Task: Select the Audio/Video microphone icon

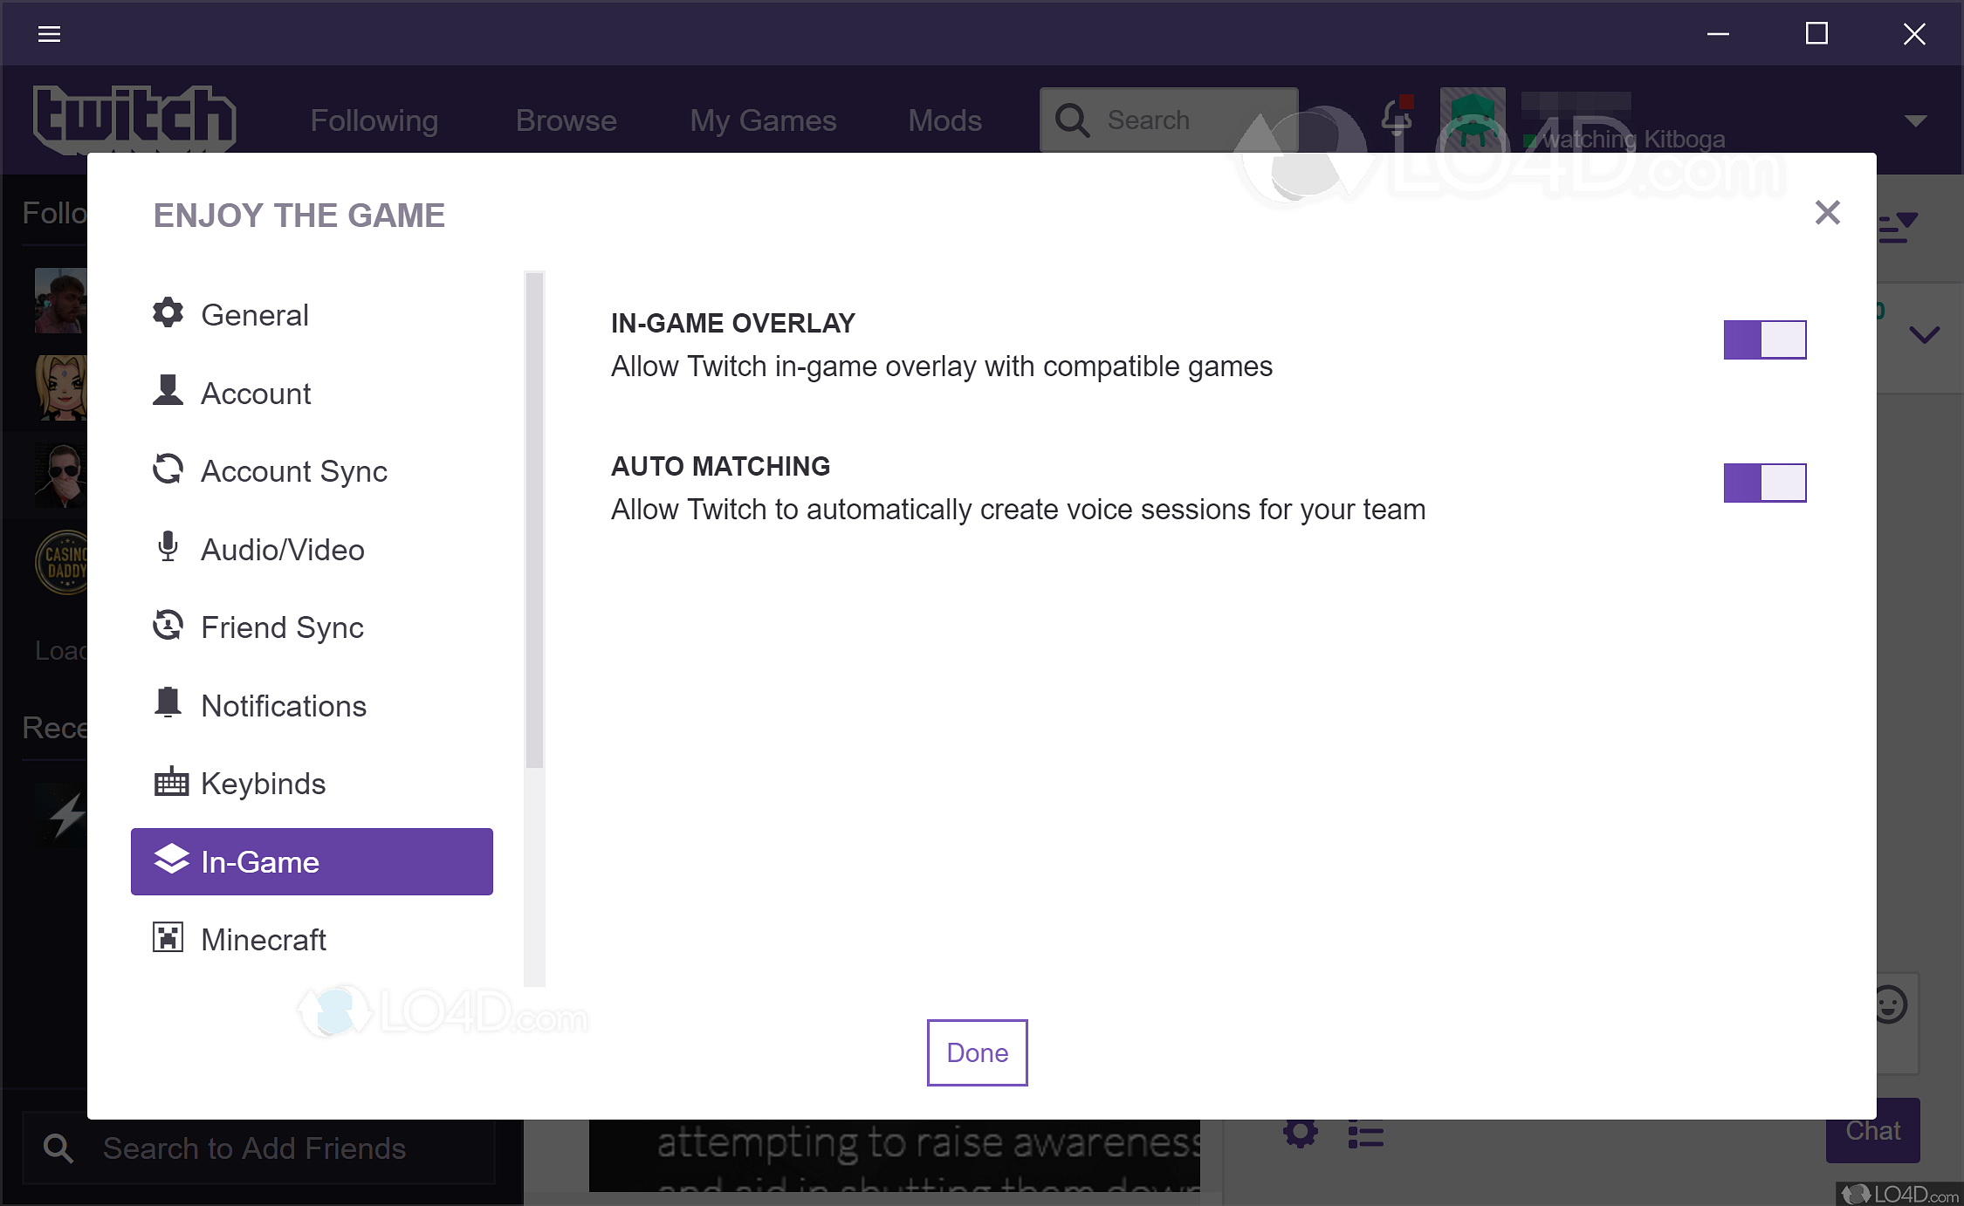Action: (x=168, y=547)
